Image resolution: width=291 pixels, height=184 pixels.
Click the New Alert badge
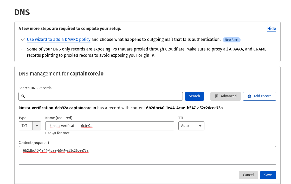232,40
